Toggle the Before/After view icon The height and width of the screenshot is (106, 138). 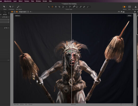[x=124, y=7]
